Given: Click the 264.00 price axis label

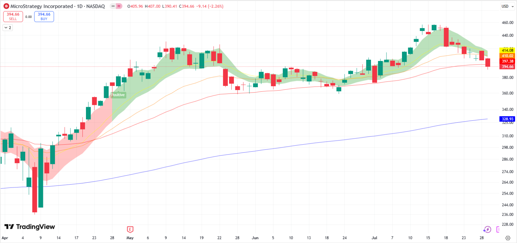Looking at the screenshot, I should 507,182.
